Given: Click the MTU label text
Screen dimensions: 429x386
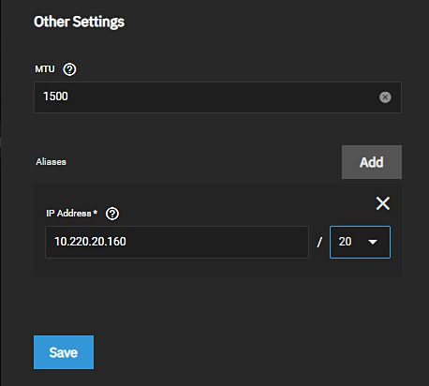Looking at the screenshot, I should [x=45, y=69].
